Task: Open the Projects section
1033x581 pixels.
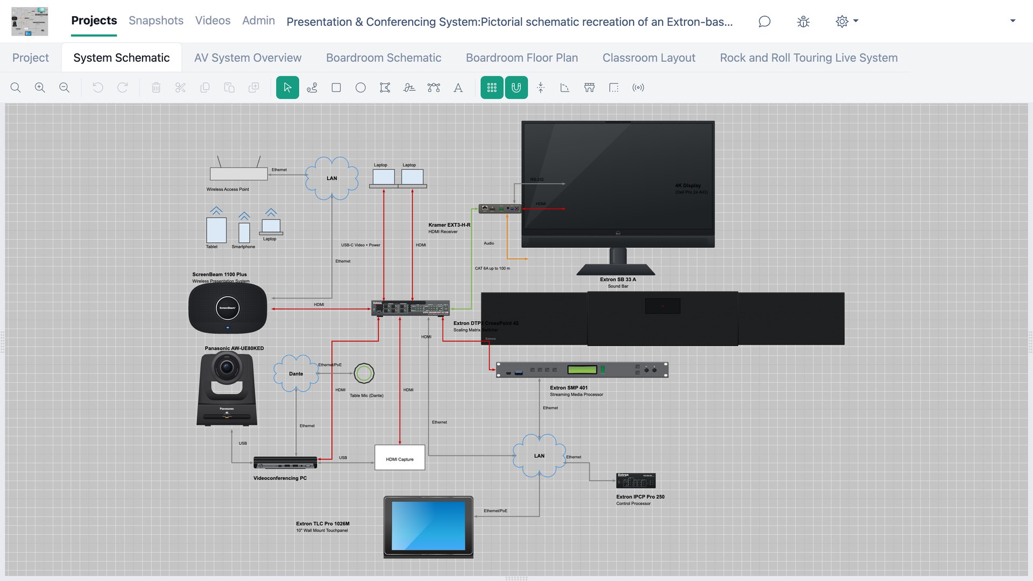Action: pos(94,20)
